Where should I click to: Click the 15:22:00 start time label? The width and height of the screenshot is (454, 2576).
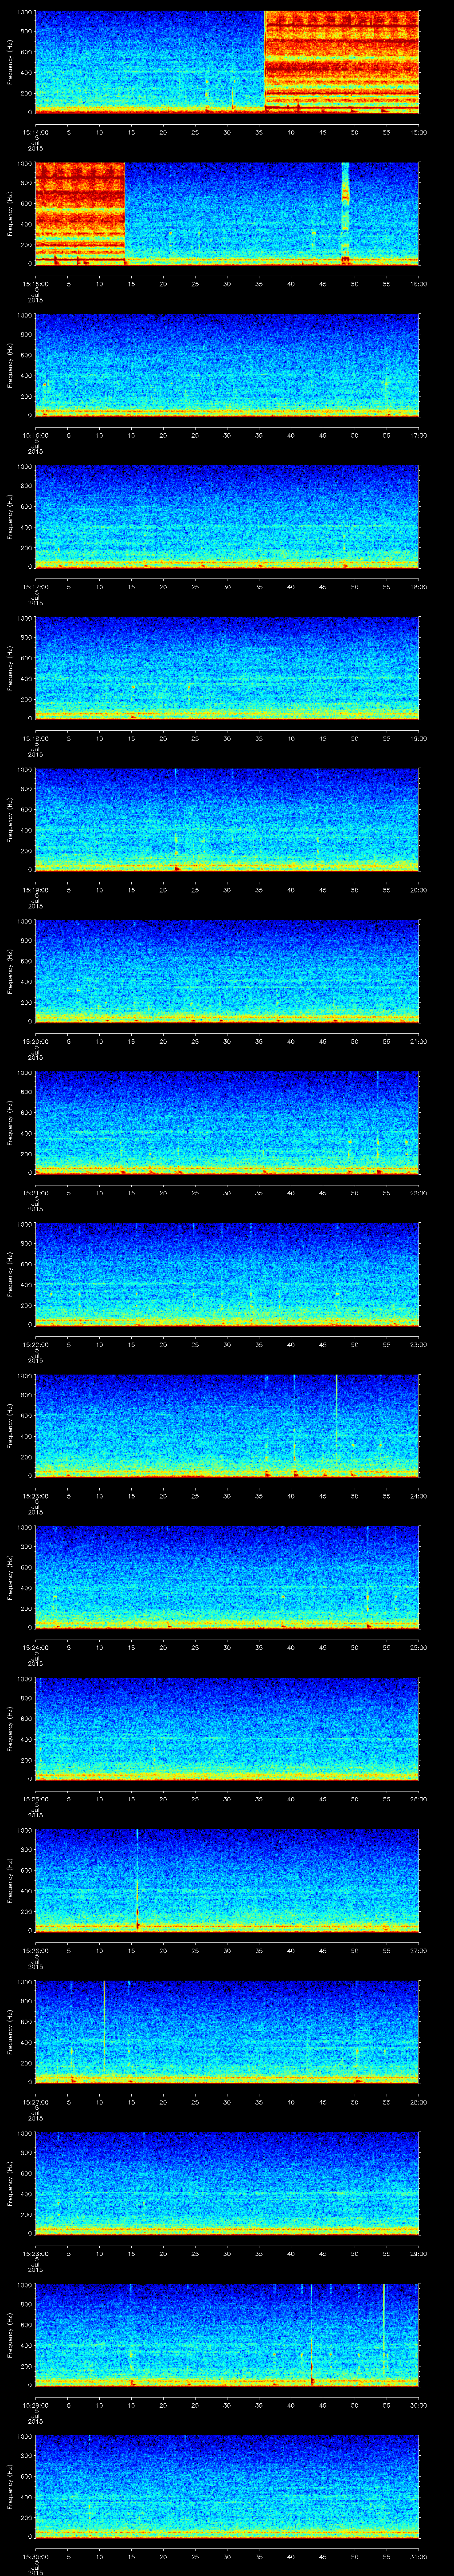35,1344
